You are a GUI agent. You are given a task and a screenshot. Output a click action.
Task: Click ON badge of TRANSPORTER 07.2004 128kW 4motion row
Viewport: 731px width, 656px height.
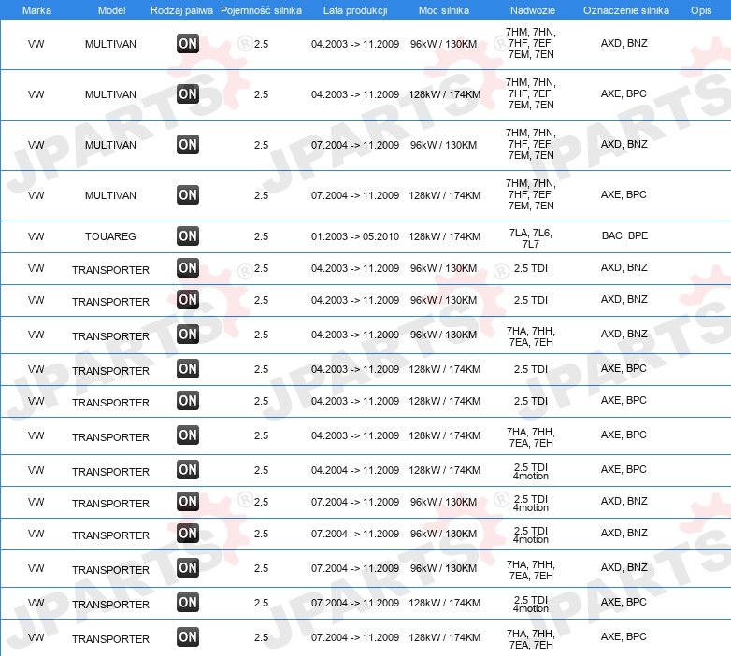188,602
